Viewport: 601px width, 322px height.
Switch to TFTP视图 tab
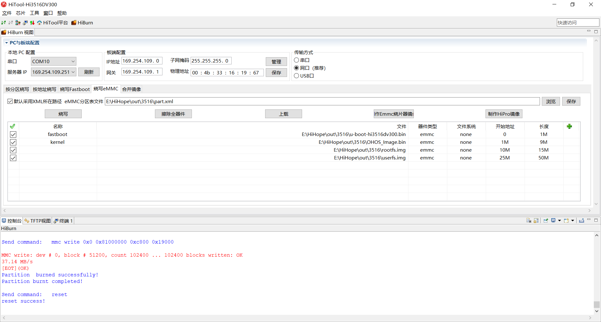tap(38, 221)
